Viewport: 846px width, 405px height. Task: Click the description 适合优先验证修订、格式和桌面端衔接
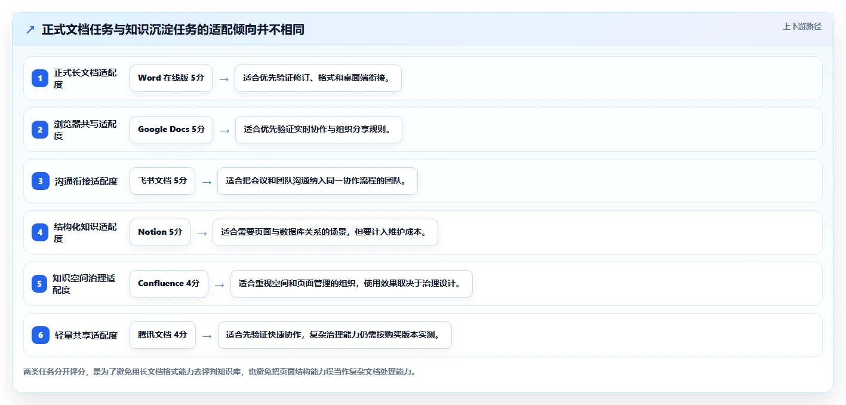[318, 78]
